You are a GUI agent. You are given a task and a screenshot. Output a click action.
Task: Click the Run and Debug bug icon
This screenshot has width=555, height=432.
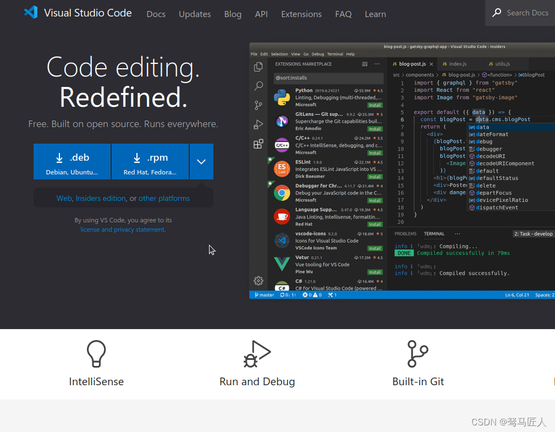(x=257, y=354)
